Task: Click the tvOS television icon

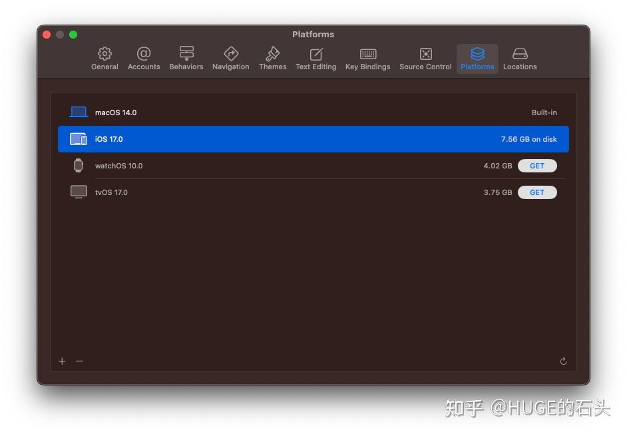Action: [79, 192]
